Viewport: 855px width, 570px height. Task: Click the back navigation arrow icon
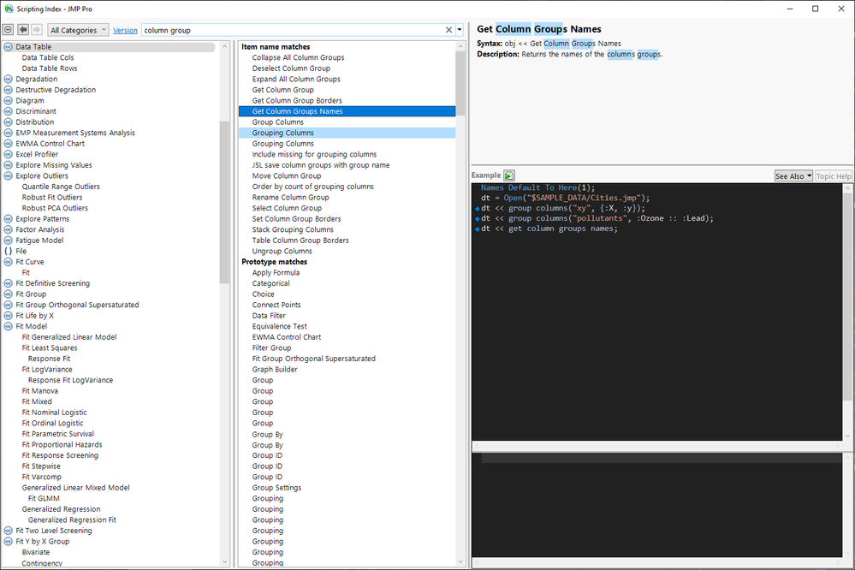(x=23, y=30)
